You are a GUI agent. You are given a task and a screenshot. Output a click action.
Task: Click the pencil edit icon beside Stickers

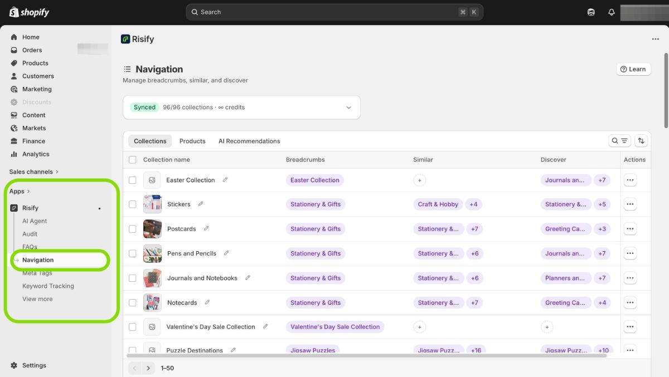pos(201,204)
